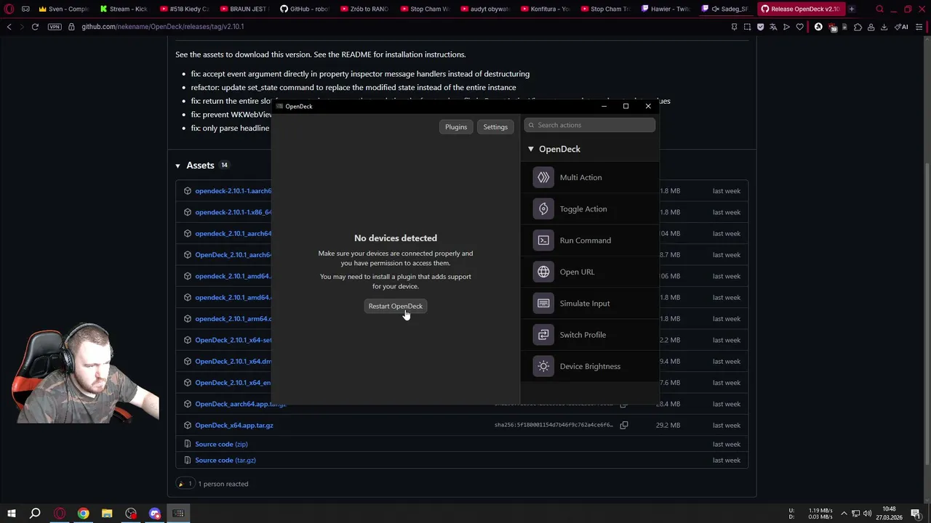Viewport: 931px width, 523px height.
Task: Download Source code (zip)
Action: (221, 444)
